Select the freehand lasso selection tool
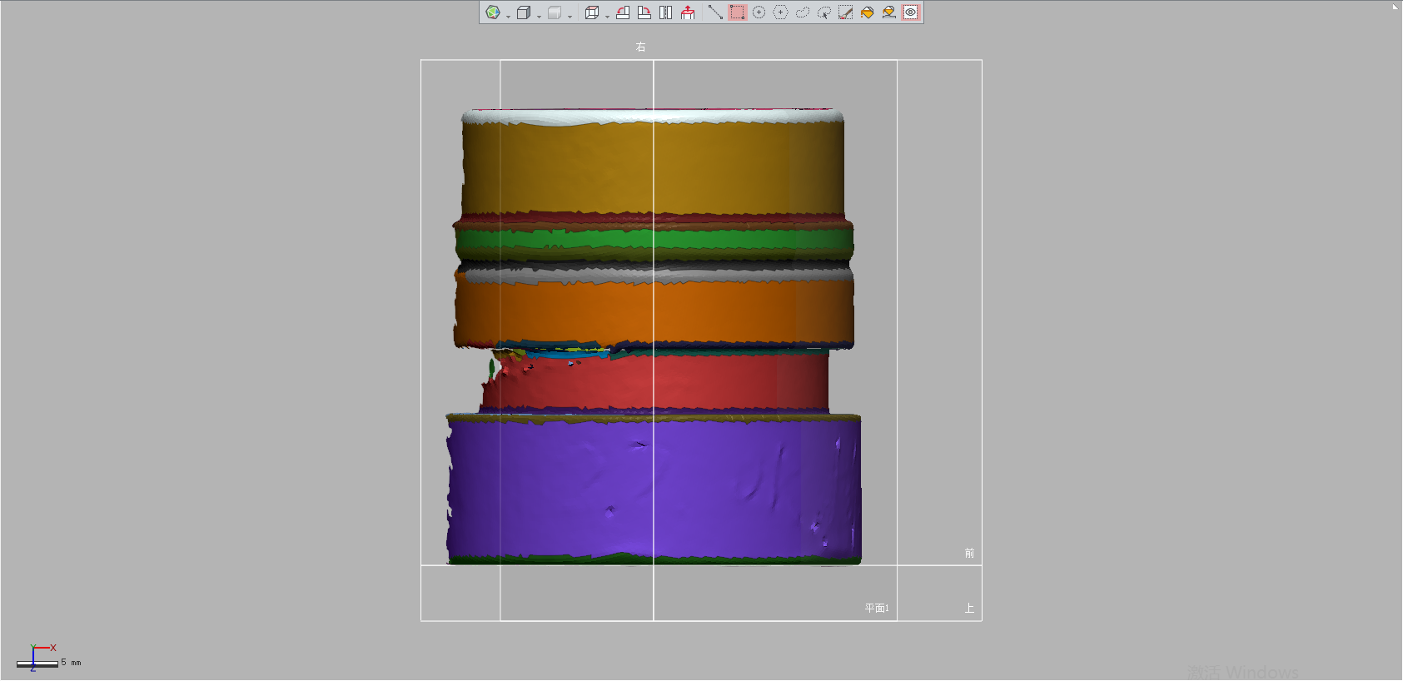Viewport: 1403px width, 681px height. pos(803,12)
